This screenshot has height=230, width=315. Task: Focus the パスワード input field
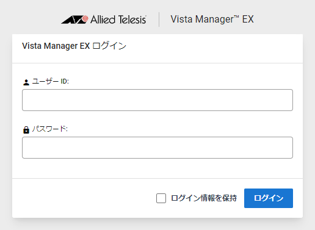click(x=157, y=148)
